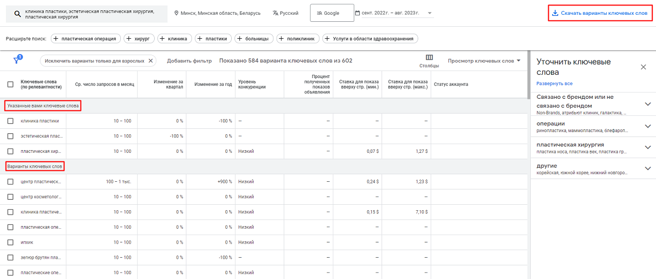Click the Русский language icon

[x=276, y=13]
